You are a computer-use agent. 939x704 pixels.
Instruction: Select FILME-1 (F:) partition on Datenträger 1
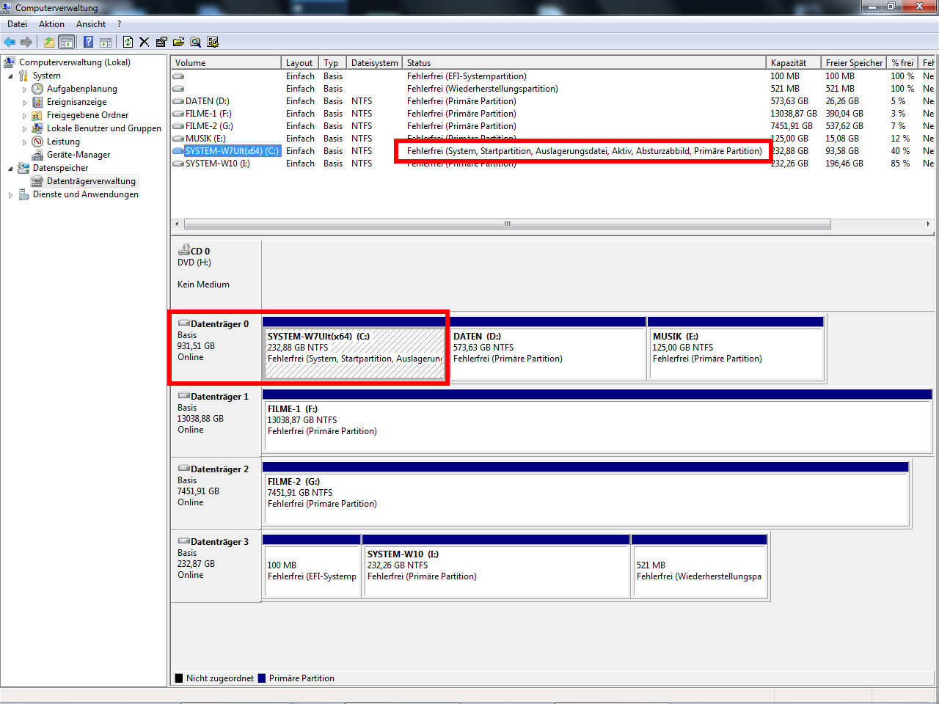597,421
